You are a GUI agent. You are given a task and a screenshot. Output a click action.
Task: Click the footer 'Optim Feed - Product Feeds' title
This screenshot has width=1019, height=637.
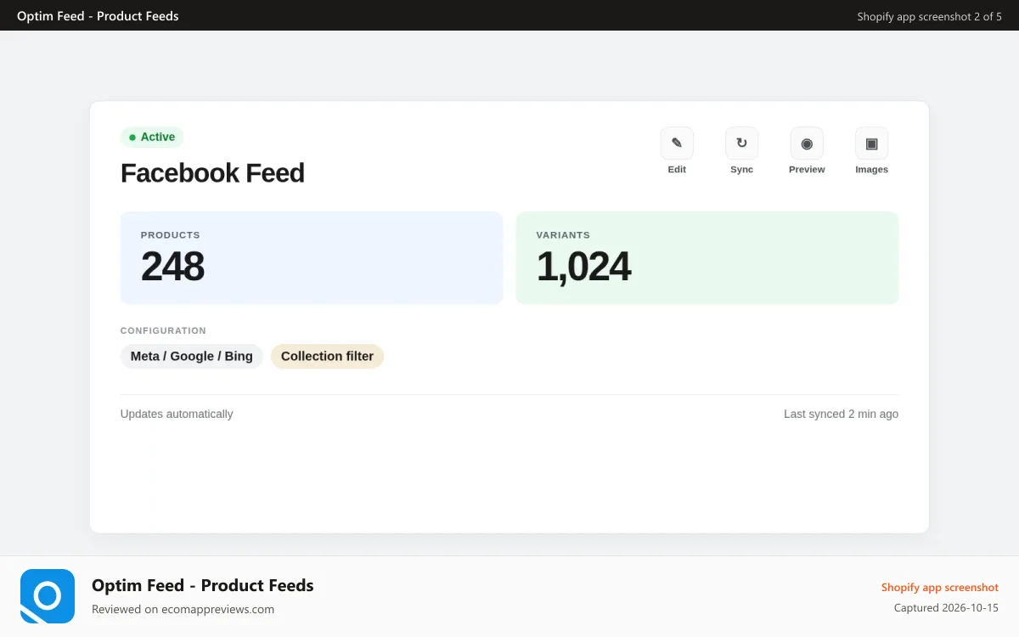203,585
